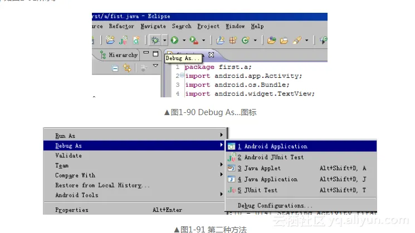Minimize the Hierarchy view panel

[146, 53]
